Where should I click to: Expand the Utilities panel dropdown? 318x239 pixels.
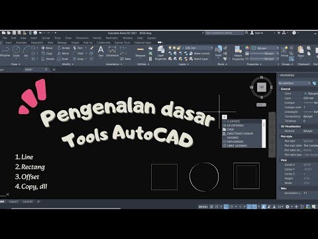click(143, 64)
